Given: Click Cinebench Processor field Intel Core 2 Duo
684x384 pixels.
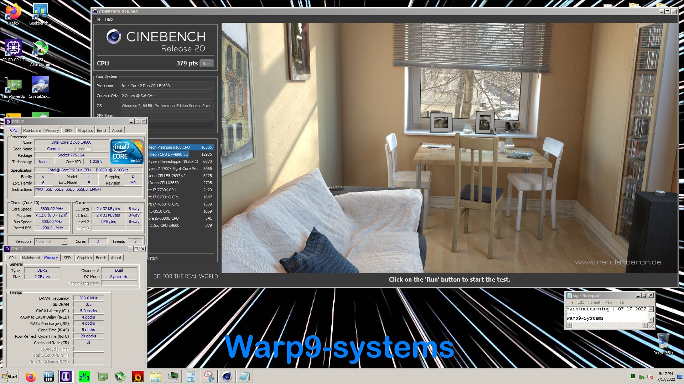Looking at the screenshot, I should coord(167,86).
